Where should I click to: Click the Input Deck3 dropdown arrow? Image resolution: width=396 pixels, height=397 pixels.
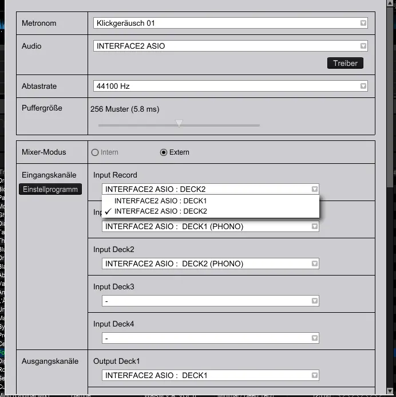(314, 301)
